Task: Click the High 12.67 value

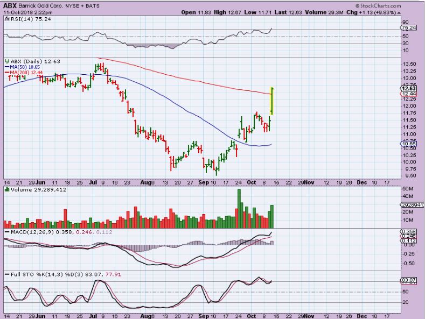Action: pos(227,12)
